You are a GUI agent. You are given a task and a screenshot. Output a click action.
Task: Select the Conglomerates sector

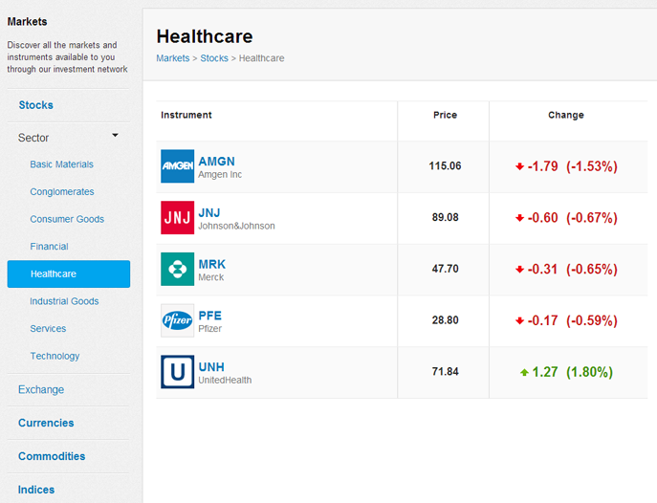(62, 192)
